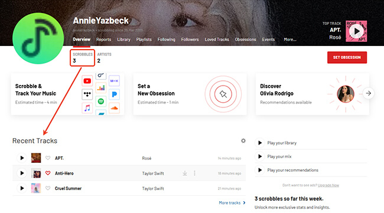The height and width of the screenshot is (213, 384).
Task: Open artist Rosé in the APT. row
Action: pyautogui.click(x=147, y=158)
